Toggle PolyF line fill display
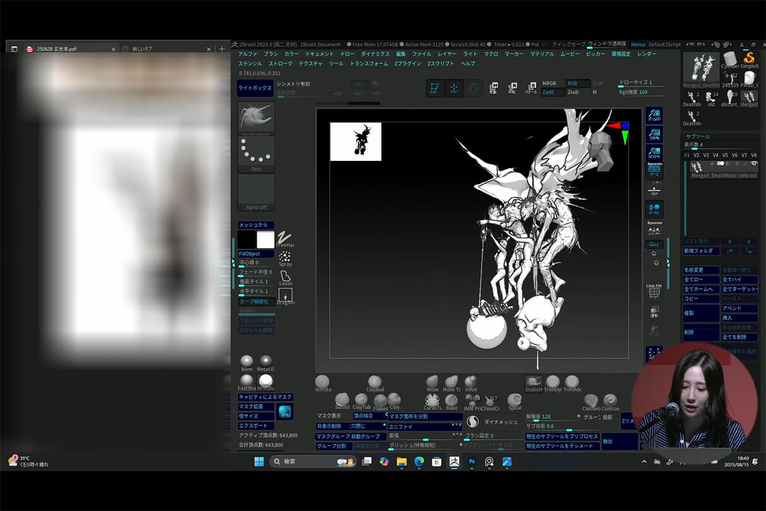Screen dimensions: 766x511 654,291
